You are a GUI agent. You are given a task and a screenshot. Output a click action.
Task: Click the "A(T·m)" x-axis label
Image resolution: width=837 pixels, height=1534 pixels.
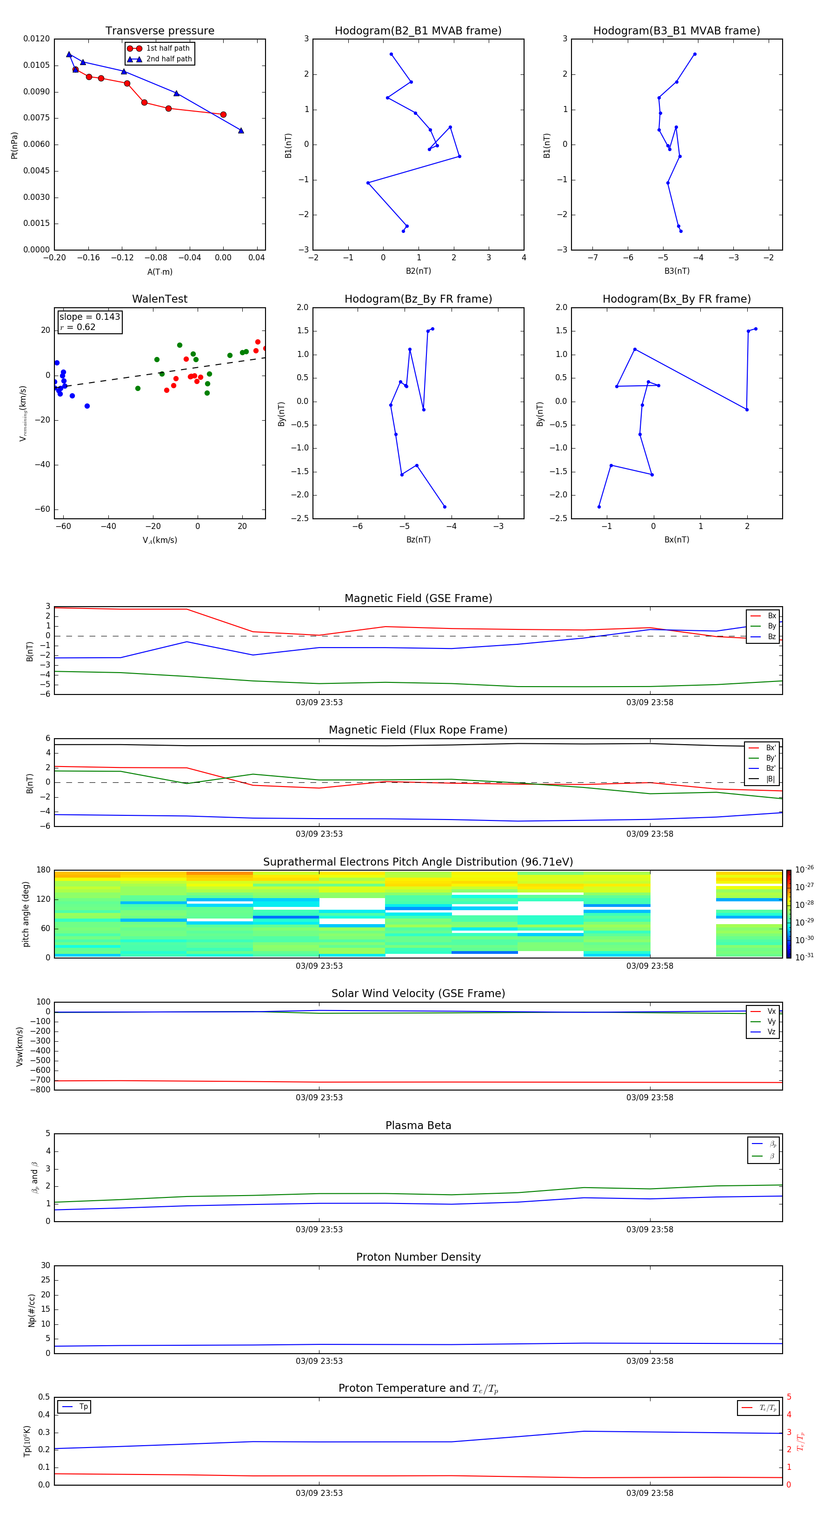click(159, 272)
